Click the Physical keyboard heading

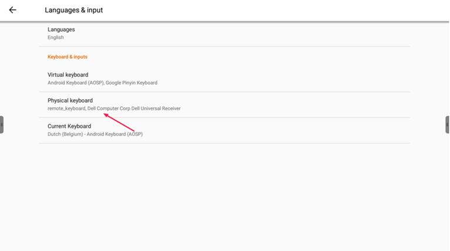pos(70,100)
